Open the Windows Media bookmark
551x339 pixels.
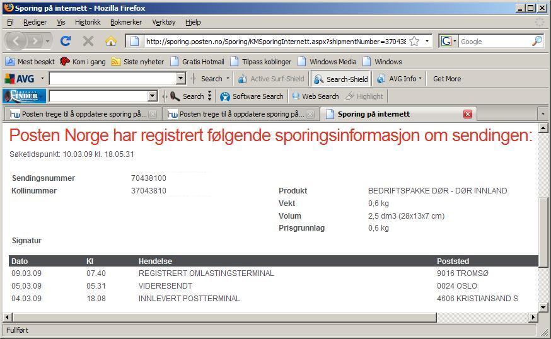(x=327, y=62)
